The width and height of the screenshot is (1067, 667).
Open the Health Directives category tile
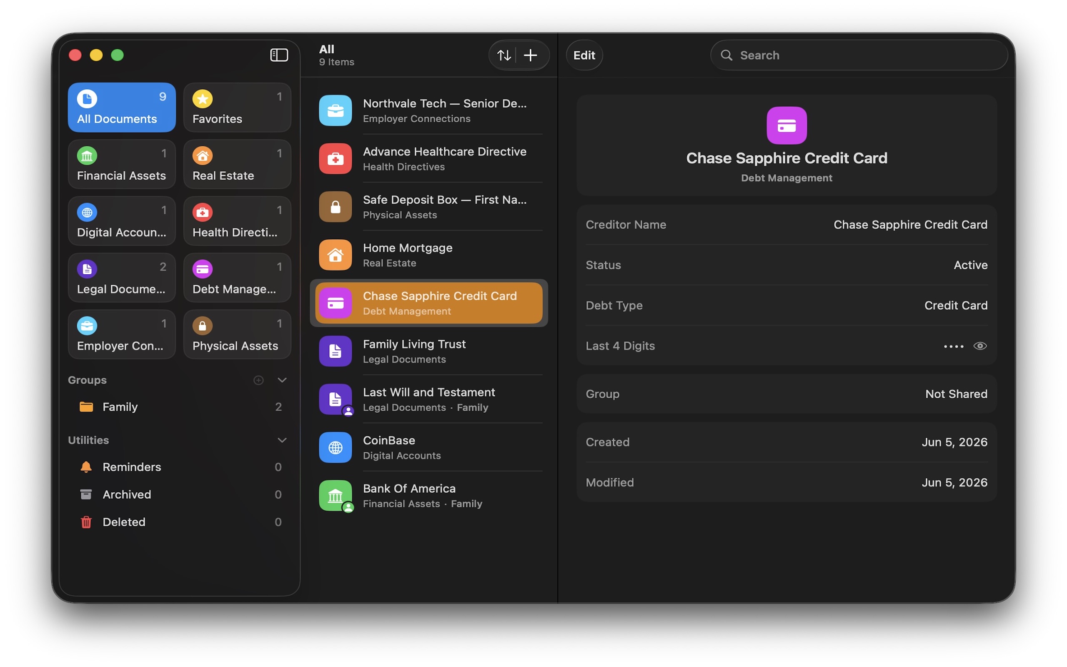pos(237,221)
